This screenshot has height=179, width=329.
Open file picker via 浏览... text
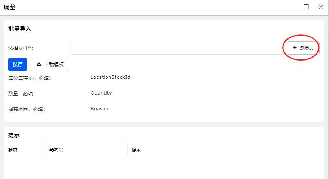click(x=307, y=48)
